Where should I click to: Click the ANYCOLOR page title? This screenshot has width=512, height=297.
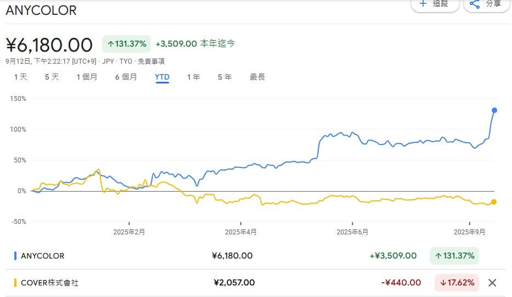click(x=41, y=10)
